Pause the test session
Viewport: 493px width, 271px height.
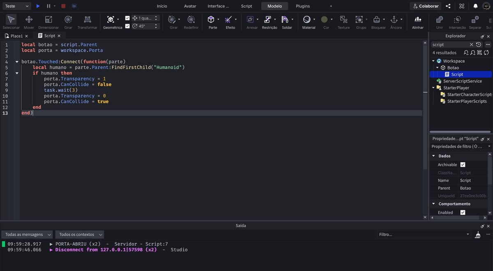[x=48, y=6]
